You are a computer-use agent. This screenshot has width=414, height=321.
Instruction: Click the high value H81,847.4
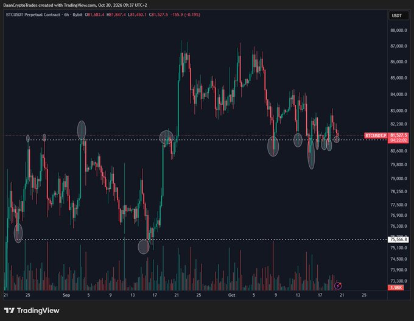pos(116,15)
